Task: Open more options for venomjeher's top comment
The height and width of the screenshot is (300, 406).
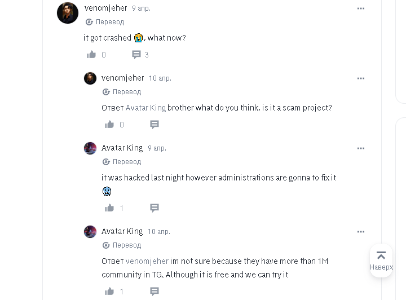Action: 361,8
